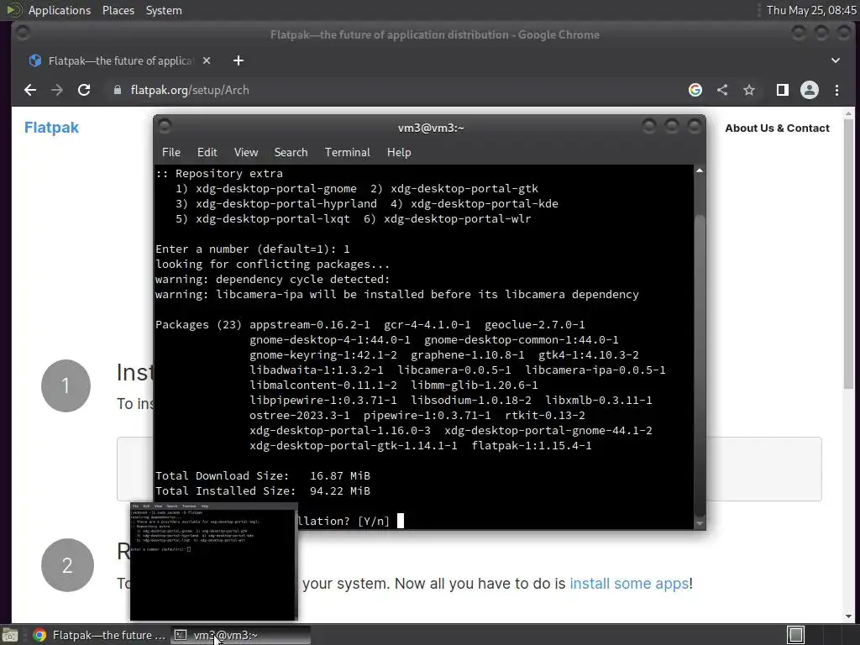Click the terminal preview thumbnail
Screen dimensions: 860x645
(x=214, y=561)
